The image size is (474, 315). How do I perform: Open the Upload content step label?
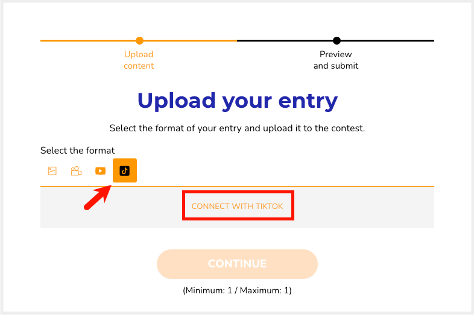[x=139, y=60]
